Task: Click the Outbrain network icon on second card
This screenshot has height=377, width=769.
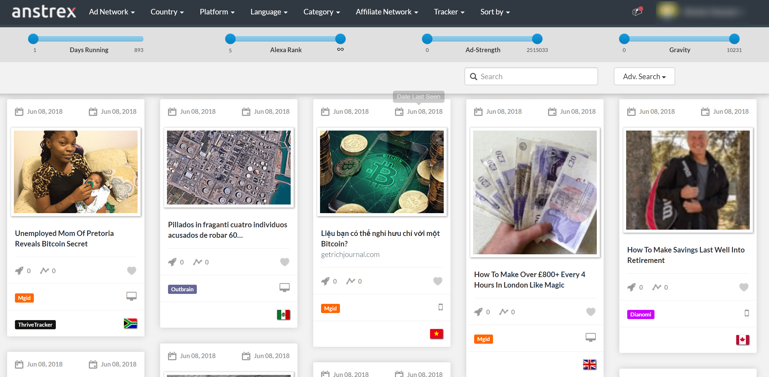Action: click(x=181, y=289)
